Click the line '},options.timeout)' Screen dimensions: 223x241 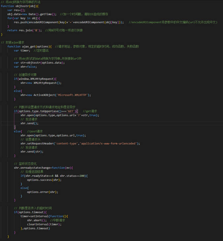[35, 228]
